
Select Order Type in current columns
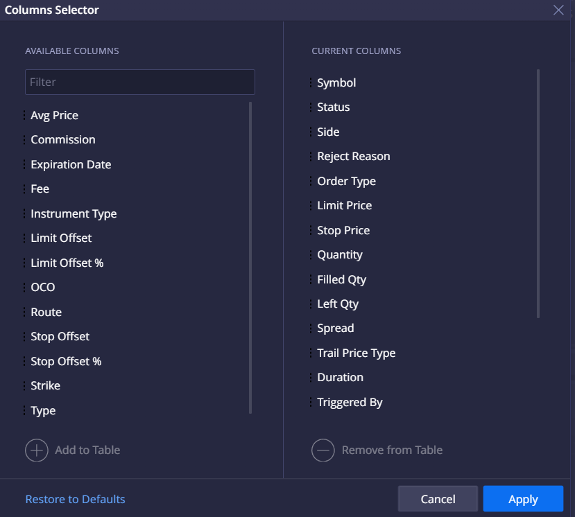(346, 182)
